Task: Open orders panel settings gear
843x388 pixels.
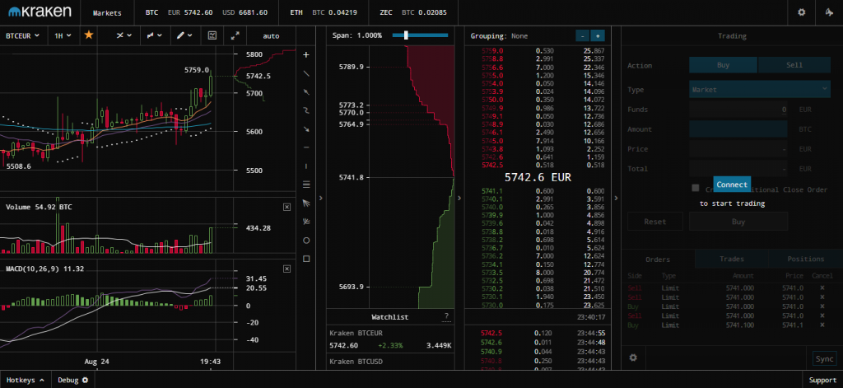Action: pos(633,358)
